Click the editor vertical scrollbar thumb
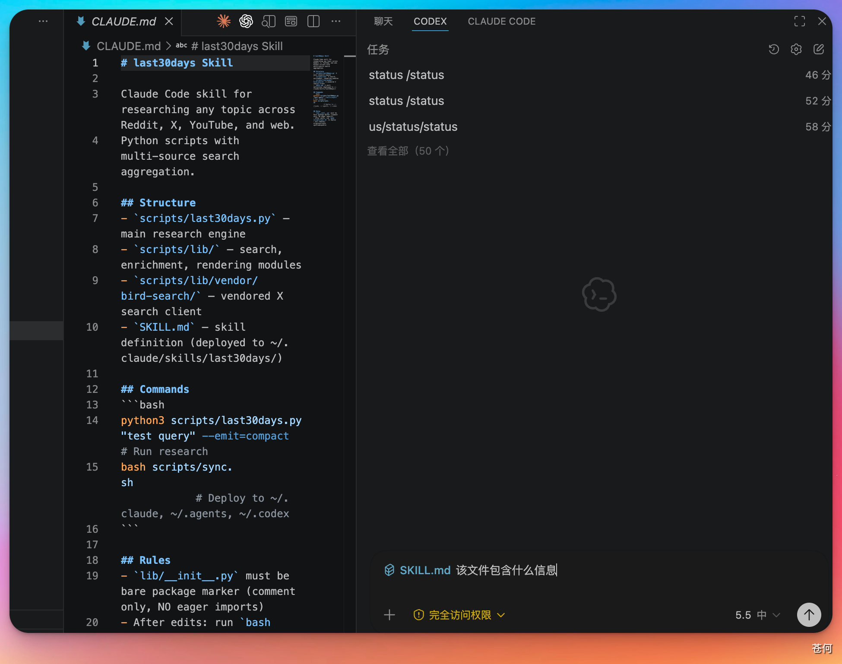The image size is (842, 664). (350, 56)
